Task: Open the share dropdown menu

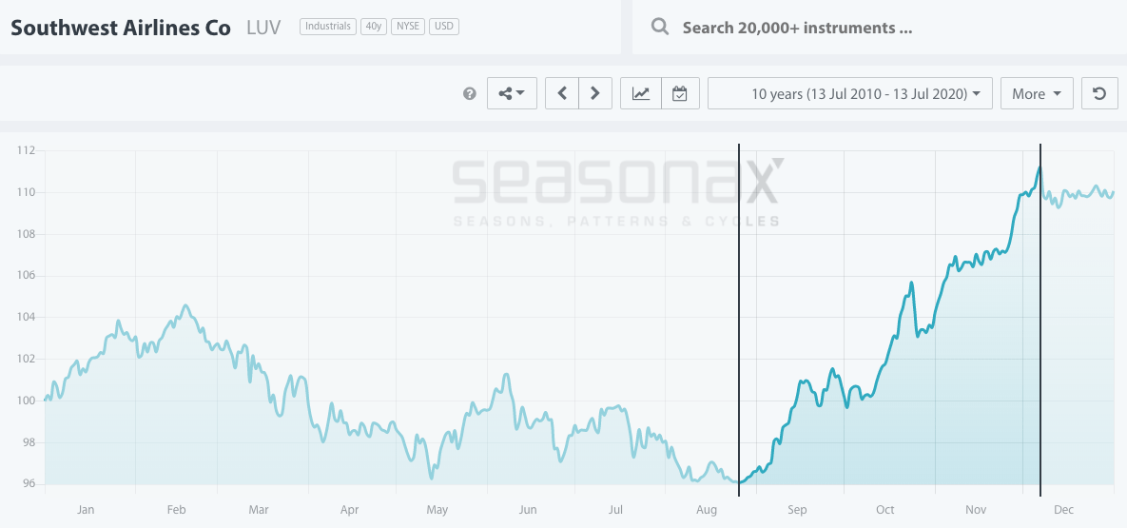Action: [512, 93]
